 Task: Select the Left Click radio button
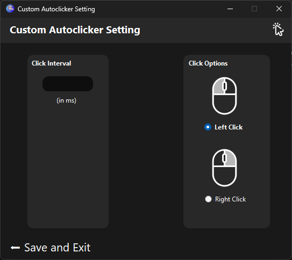(208, 127)
